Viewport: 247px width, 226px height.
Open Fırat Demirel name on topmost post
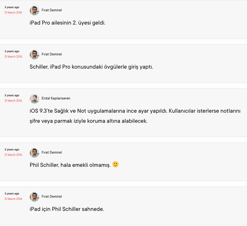[51, 10]
